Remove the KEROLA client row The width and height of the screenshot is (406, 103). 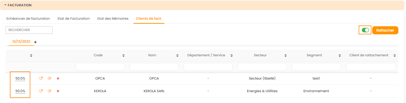pos(58,91)
